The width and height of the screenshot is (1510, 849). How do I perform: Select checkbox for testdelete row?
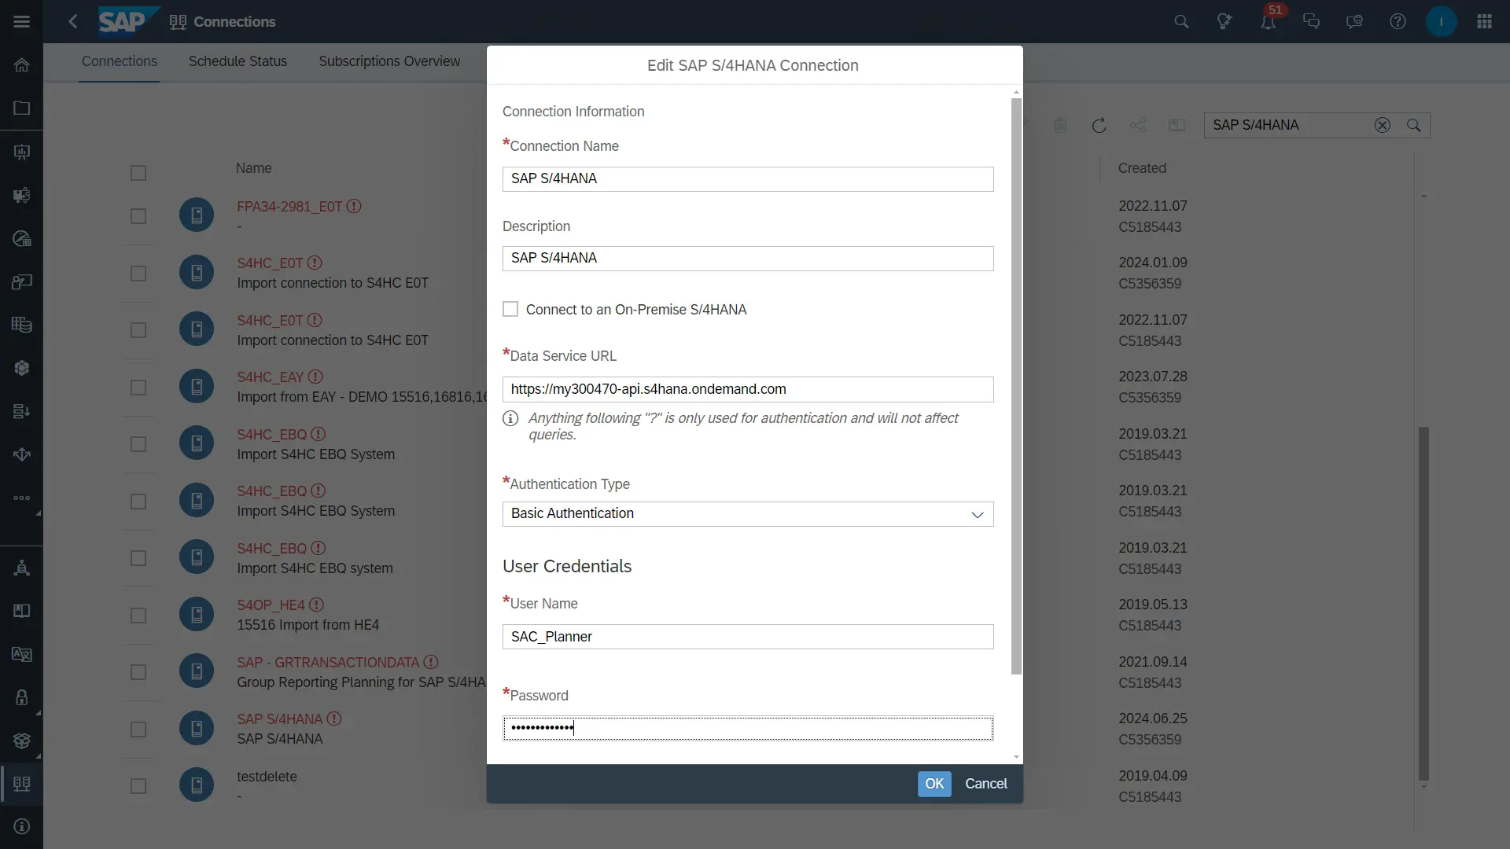[138, 786]
